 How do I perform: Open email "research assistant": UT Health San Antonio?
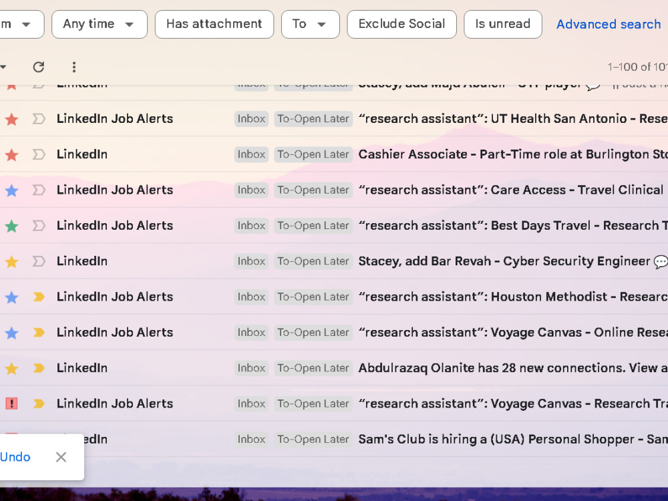[513, 119]
